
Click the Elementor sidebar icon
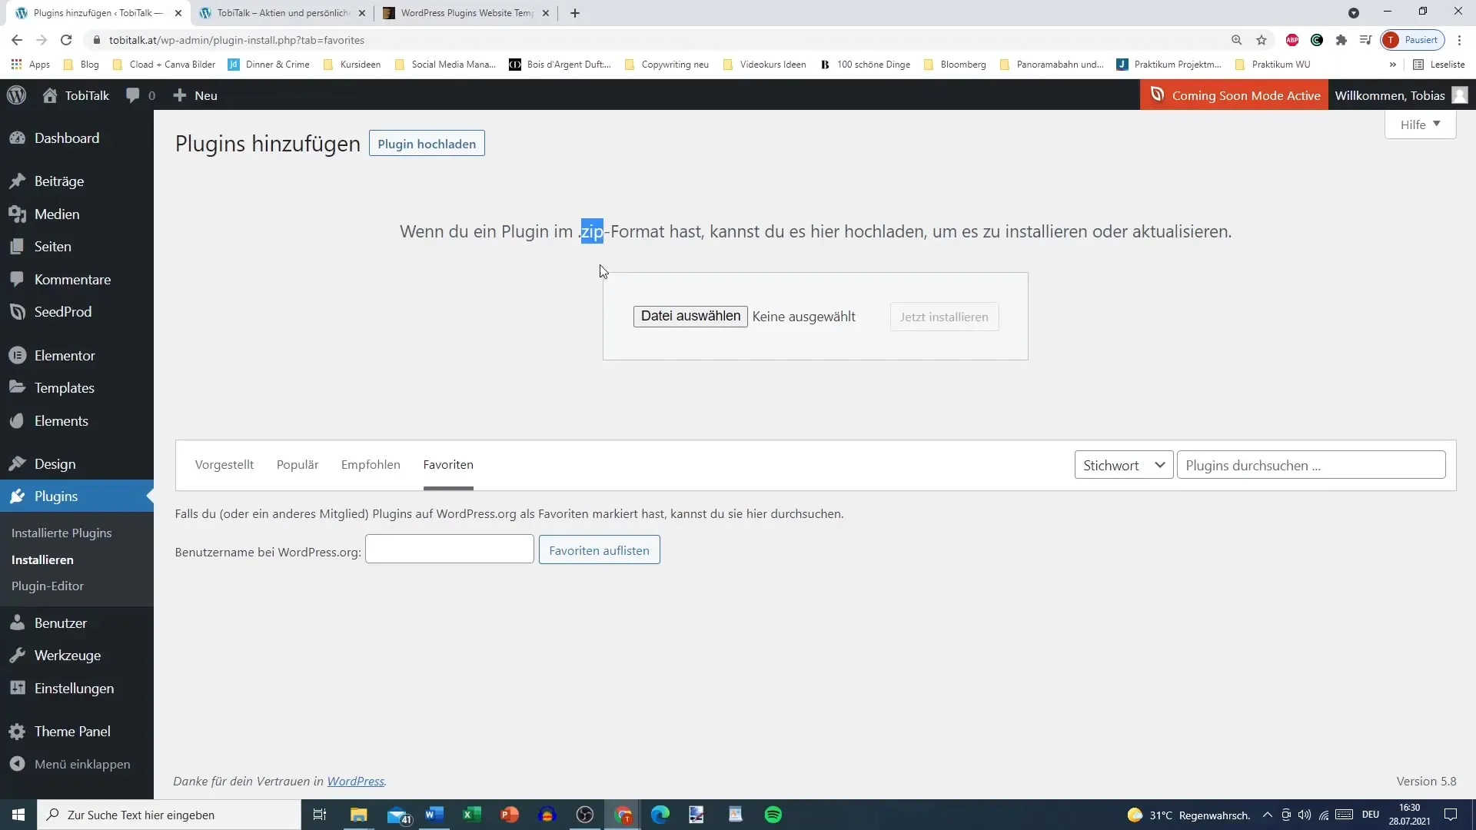(17, 355)
